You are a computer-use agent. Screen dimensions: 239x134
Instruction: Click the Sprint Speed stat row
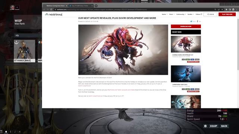(x=207, y=119)
